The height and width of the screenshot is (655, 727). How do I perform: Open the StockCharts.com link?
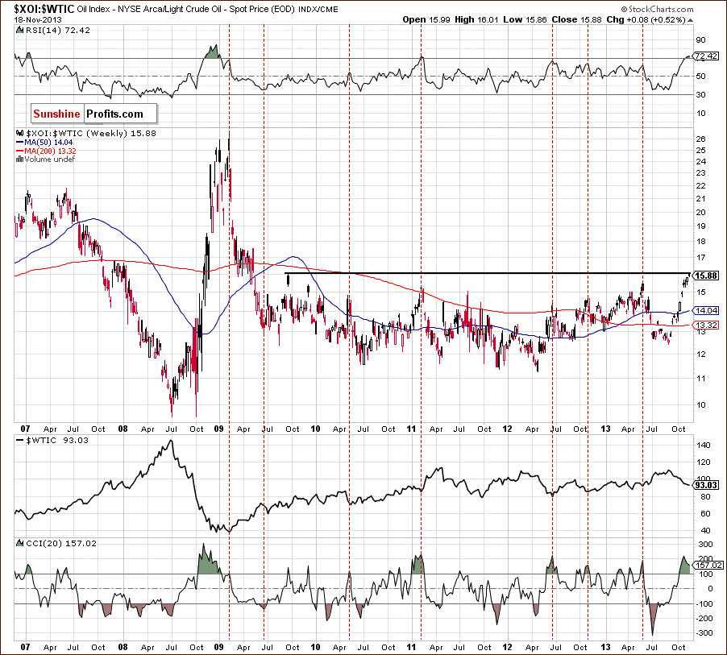coord(657,9)
